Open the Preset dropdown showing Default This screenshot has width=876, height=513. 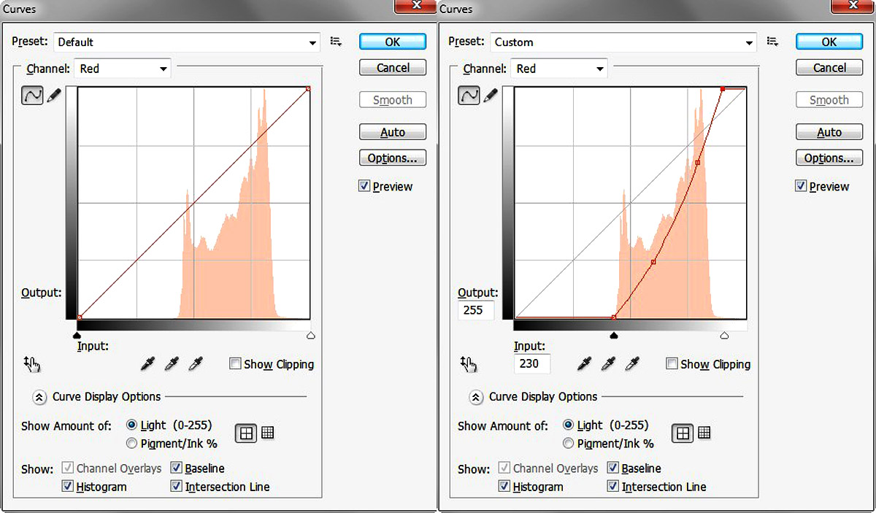tap(187, 42)
